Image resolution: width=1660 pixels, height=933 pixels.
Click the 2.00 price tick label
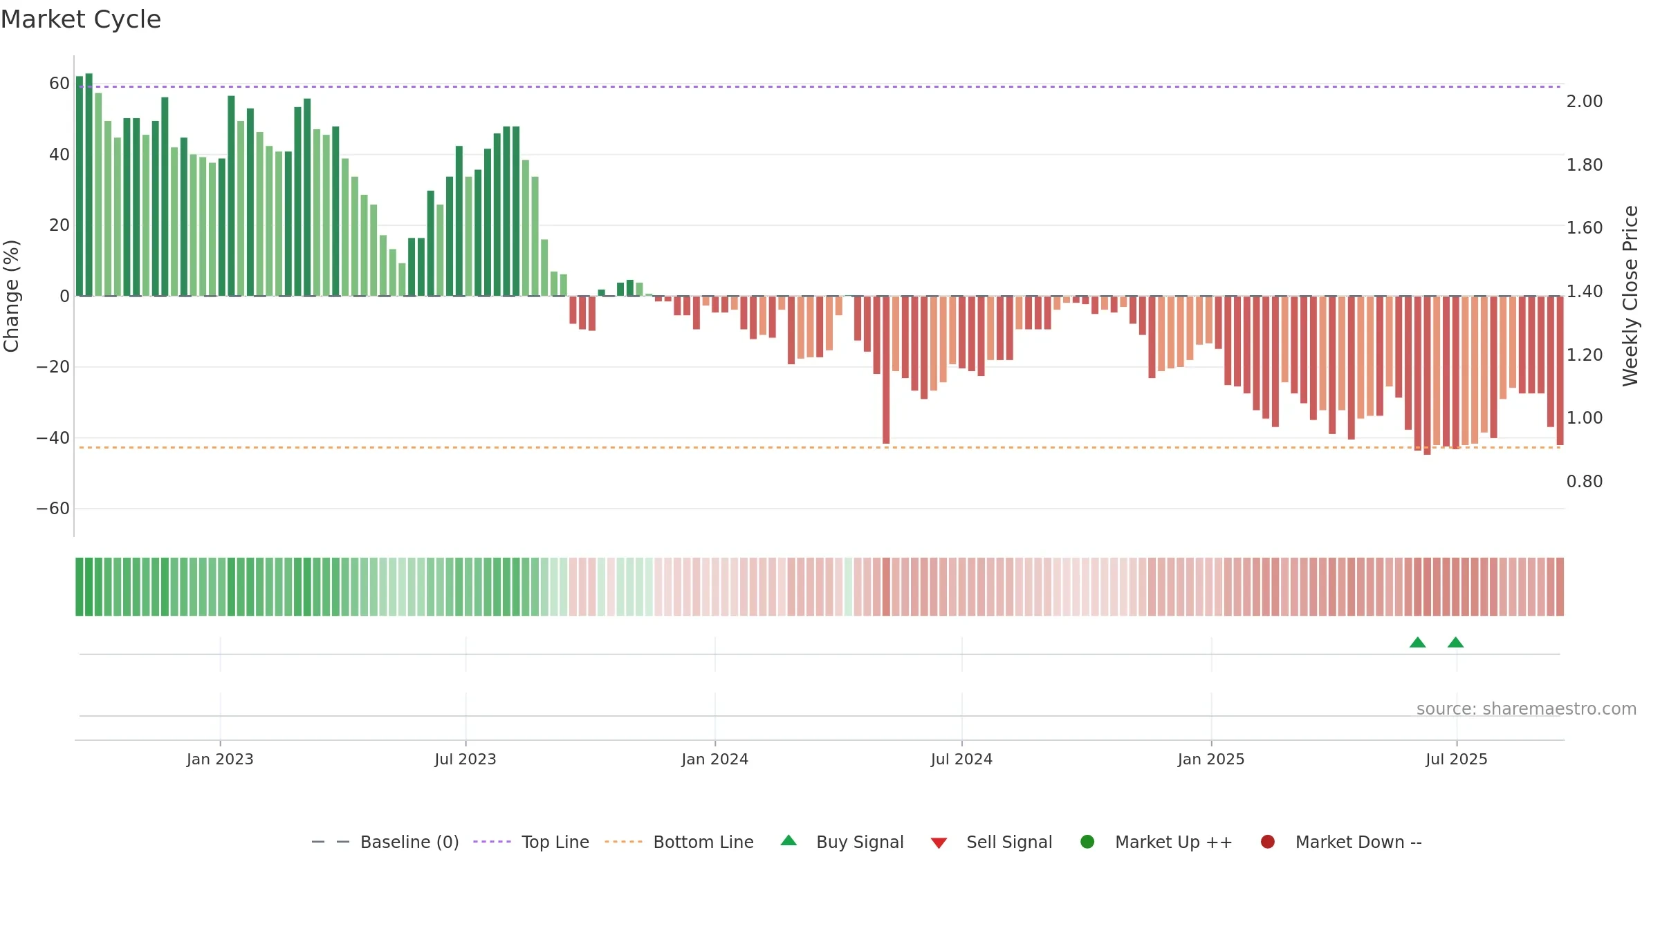[1585, 102]
